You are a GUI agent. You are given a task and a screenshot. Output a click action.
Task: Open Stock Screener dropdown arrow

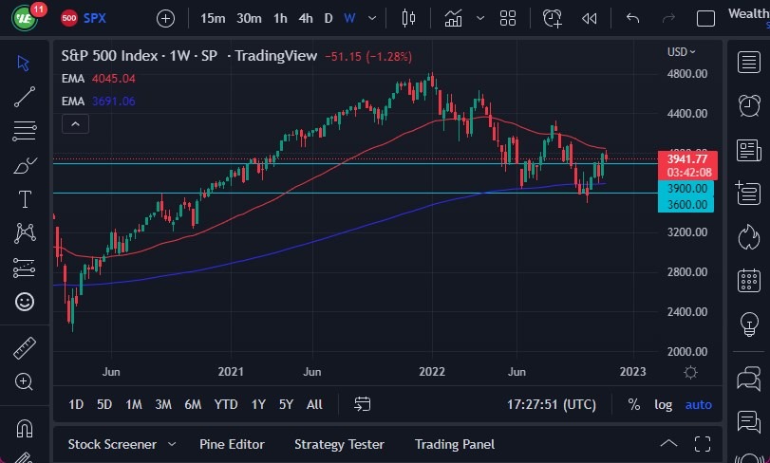click(x=172, y=444)
